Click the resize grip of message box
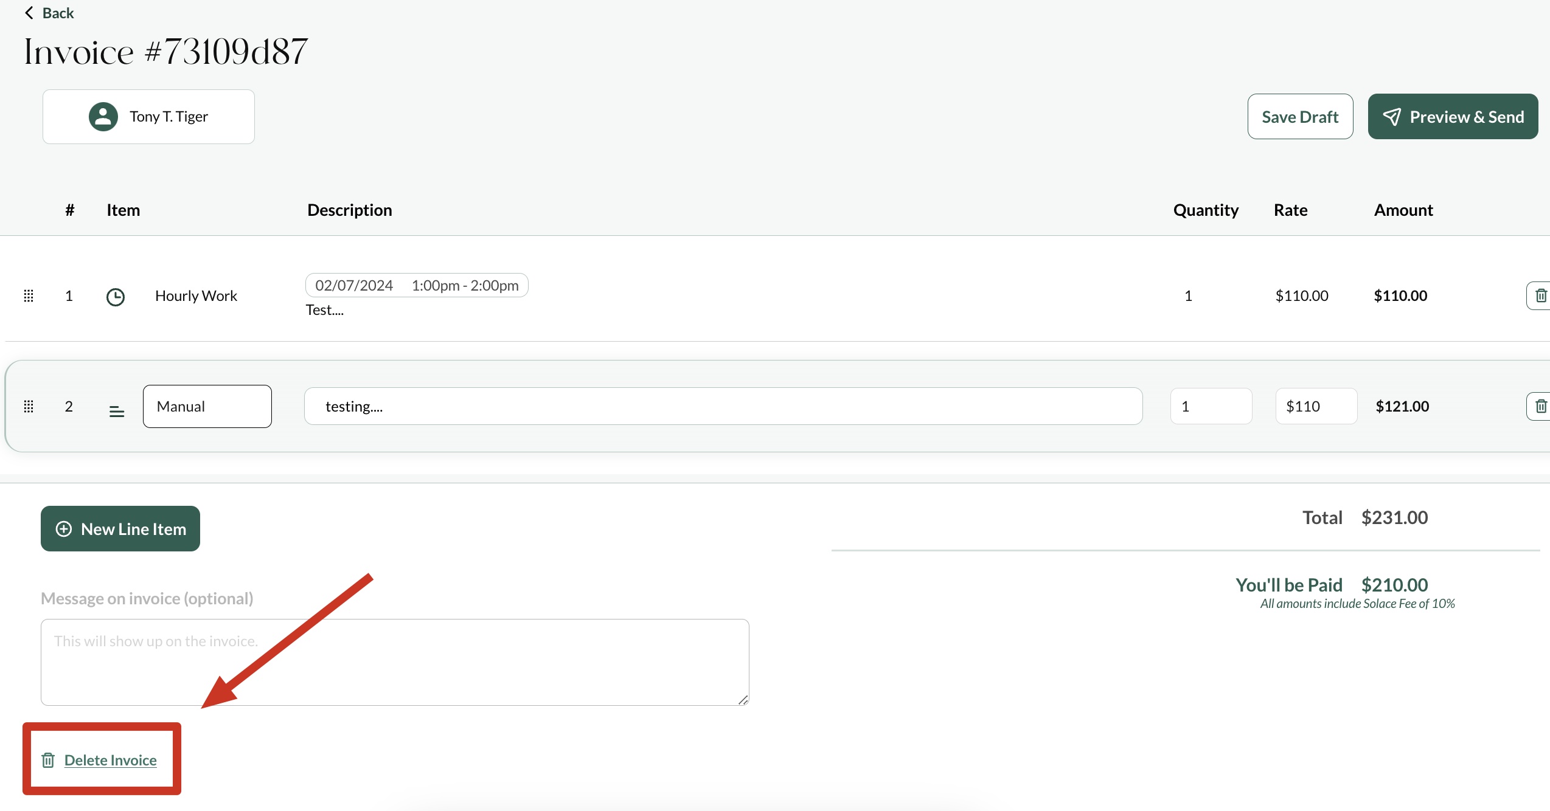The height and width of the screenshot is (811, 1550). point(743,700)
